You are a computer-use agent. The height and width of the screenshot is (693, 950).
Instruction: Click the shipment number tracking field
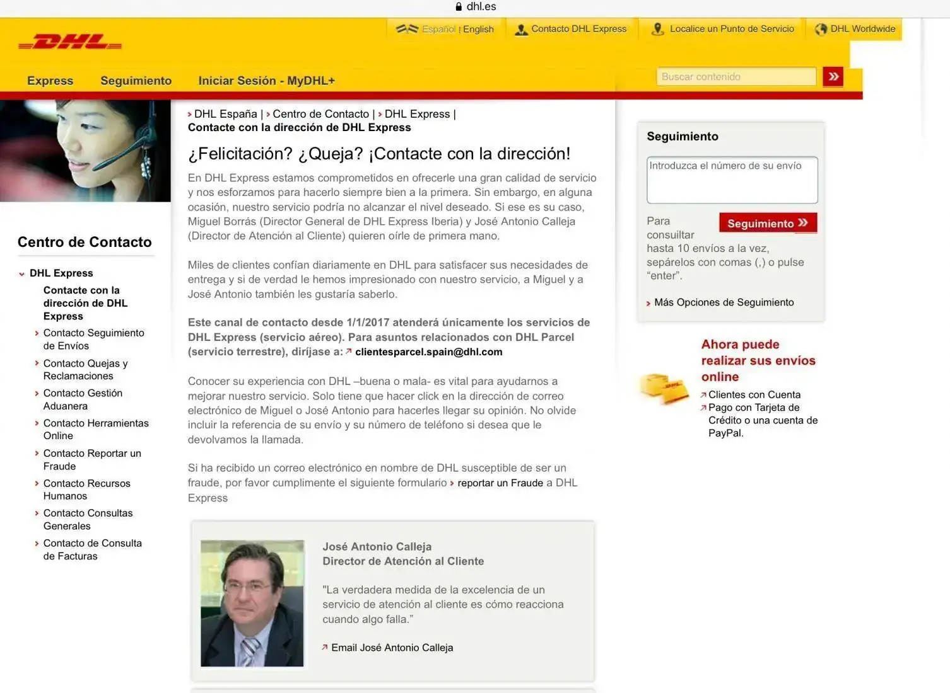[x=732, y=180]
